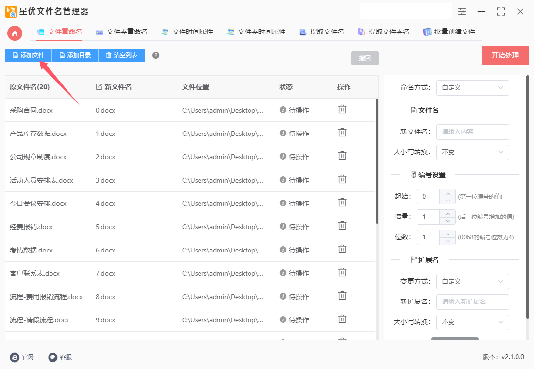
Task: Delete the 采购合同.docx row via trash icon
Action: 342,109
